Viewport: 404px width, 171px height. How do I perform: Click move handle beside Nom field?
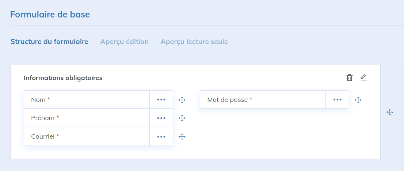tap(182, 100)
